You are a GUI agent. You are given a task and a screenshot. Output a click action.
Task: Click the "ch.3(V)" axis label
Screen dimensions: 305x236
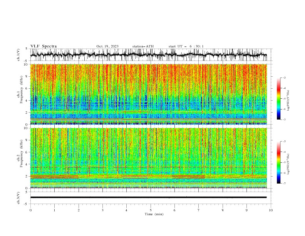[x=18, y=198]
